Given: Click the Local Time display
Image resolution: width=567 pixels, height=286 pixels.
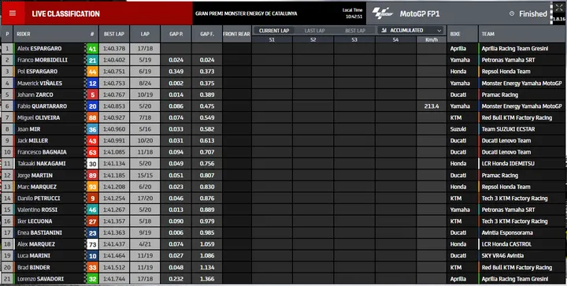Looking at the screenshot, I should pyautogui.click(x=353, y=13).
